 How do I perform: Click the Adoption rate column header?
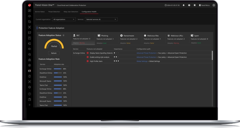[59, 64]
